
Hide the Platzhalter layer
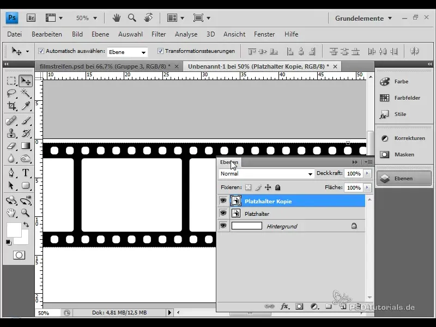point(223,213)
